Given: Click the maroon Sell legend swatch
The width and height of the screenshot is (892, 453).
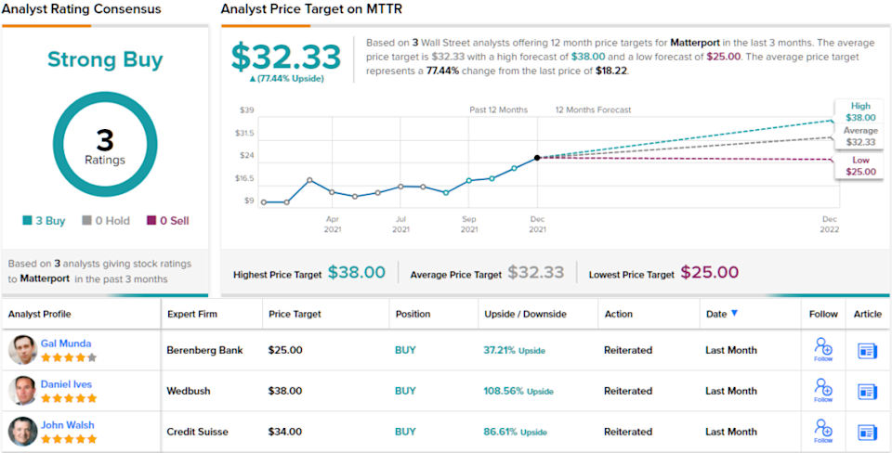Looking at the screenshot, I should point(151,221).
